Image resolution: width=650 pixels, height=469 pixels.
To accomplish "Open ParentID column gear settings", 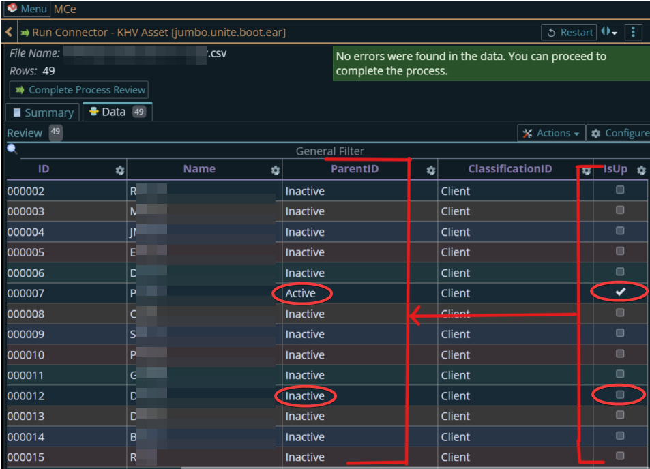I will click(430, 170).
